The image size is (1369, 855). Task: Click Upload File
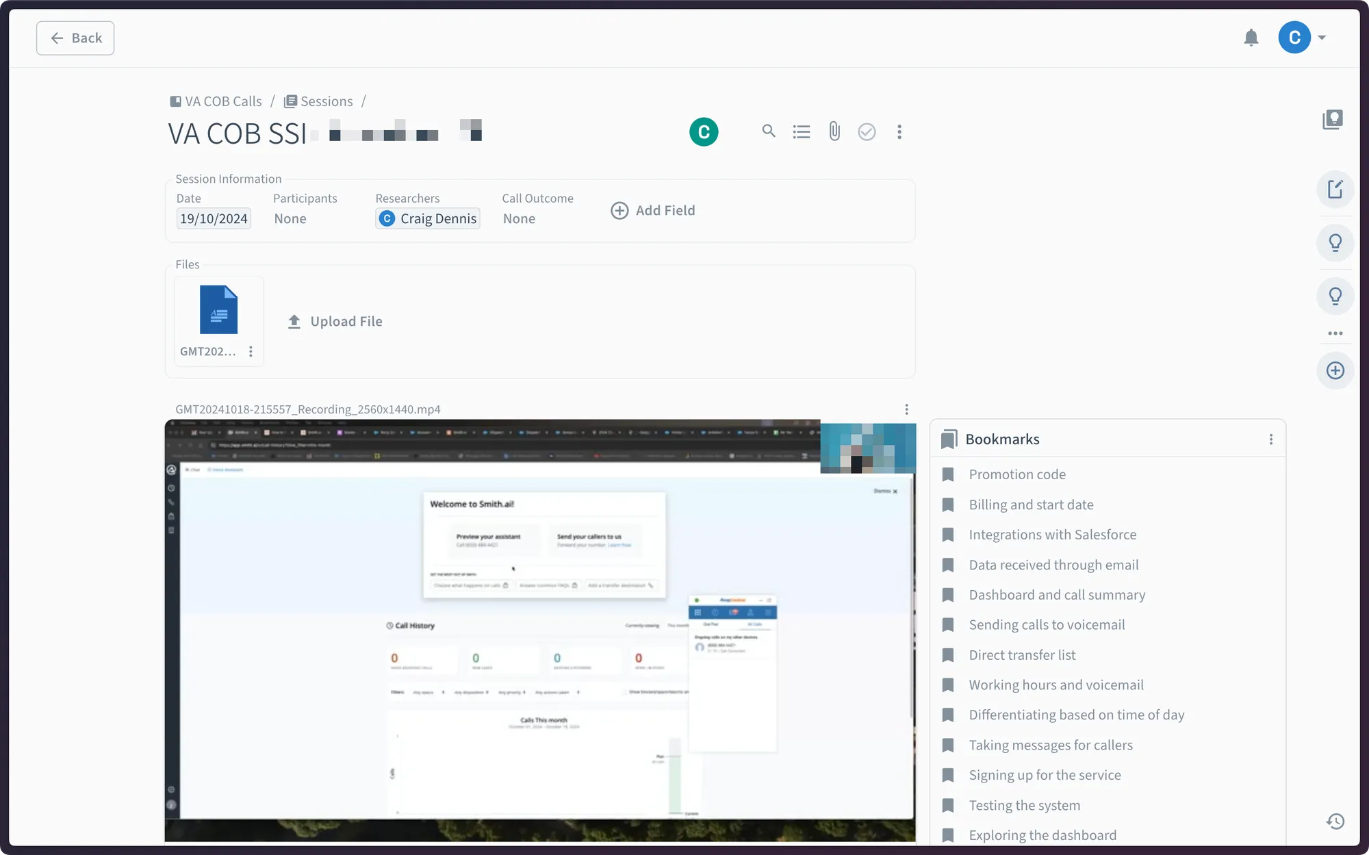click(335, 321)
